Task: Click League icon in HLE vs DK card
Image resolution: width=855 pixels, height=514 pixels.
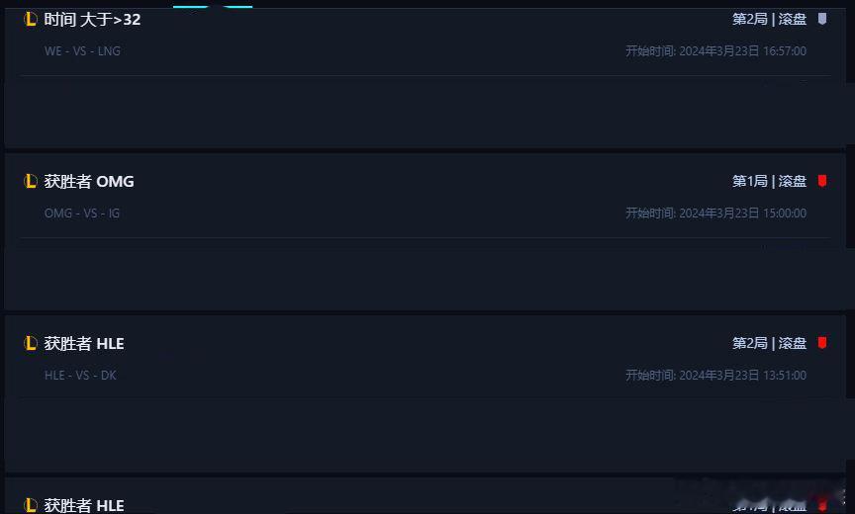Action: (x=31, y=344)
